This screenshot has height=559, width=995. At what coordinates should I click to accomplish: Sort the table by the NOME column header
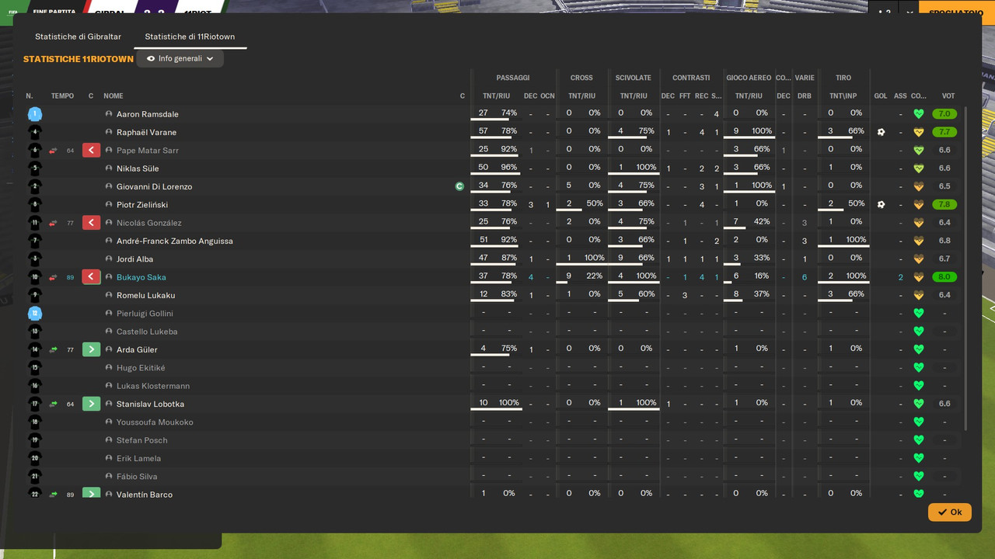113,96
